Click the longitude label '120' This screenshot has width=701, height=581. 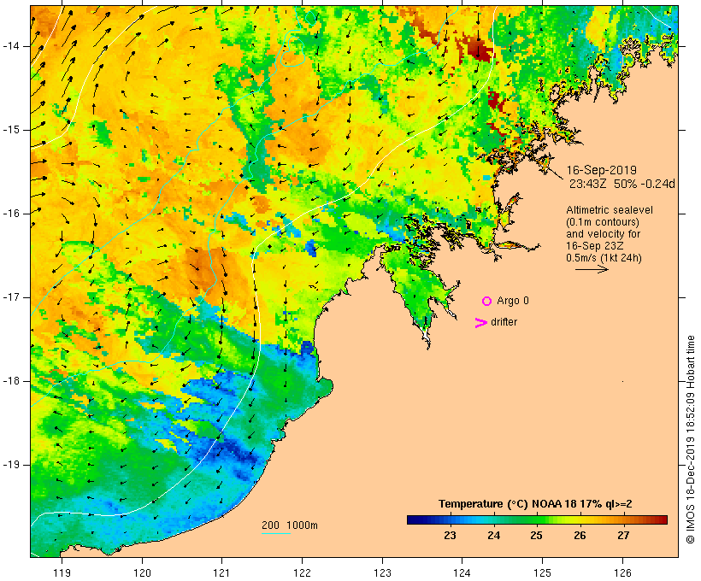pos(142,572)
